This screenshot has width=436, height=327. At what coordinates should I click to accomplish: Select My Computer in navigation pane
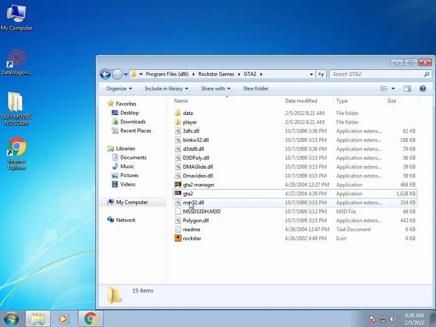point(132,202)
